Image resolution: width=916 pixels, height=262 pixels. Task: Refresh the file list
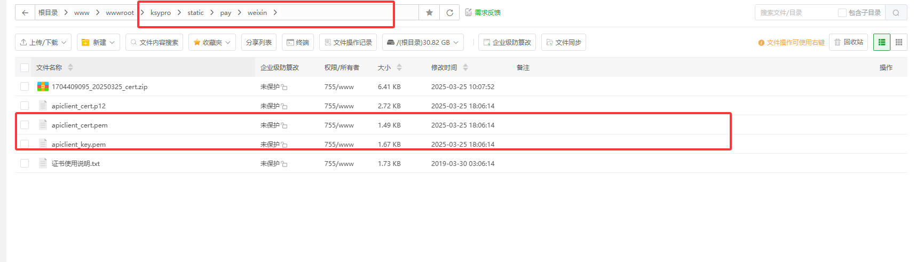coord(449,13)
